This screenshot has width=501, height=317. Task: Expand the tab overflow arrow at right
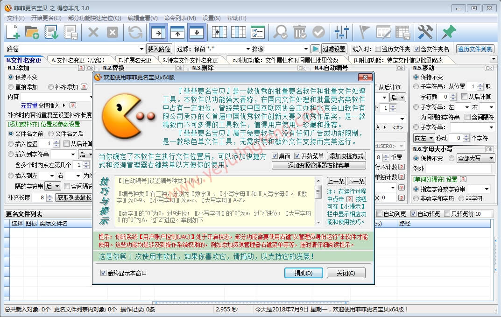click(x=494, y=59)
